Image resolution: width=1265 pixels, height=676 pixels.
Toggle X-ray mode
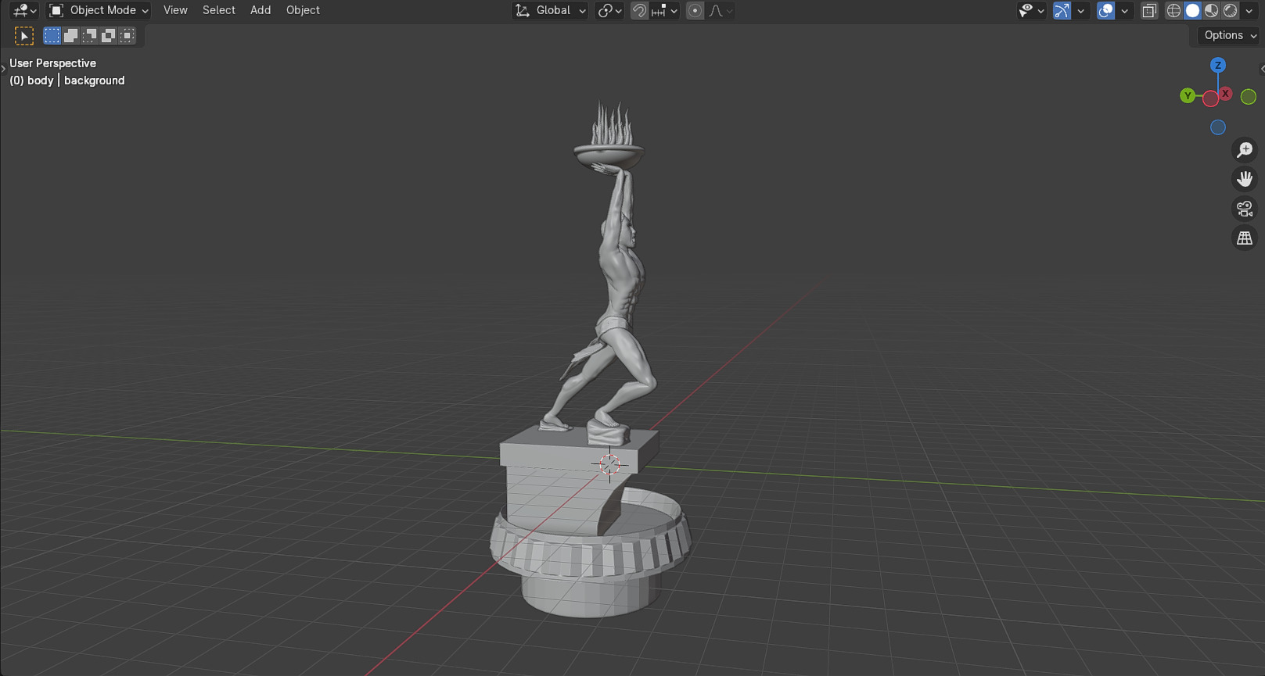(1149, 10)
